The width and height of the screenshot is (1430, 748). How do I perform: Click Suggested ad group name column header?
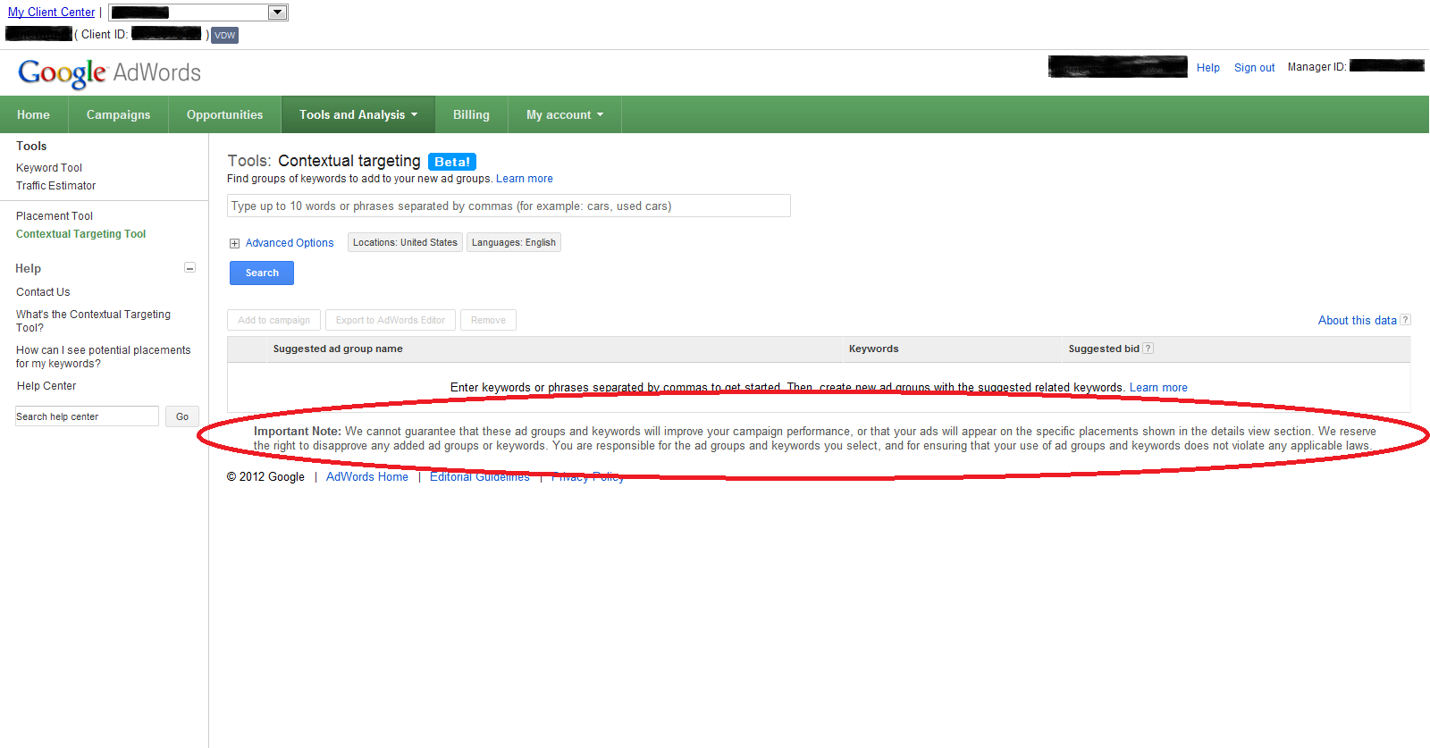click(x=338, y=349)
